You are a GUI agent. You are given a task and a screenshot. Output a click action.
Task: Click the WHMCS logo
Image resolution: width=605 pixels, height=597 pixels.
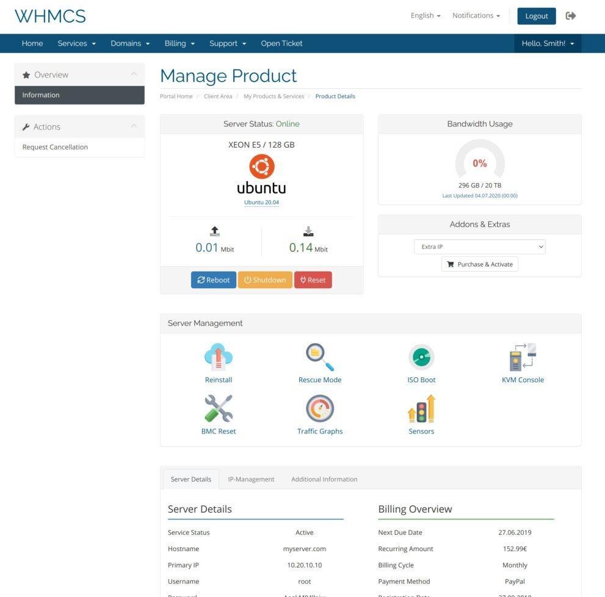[x=50, y=16]
